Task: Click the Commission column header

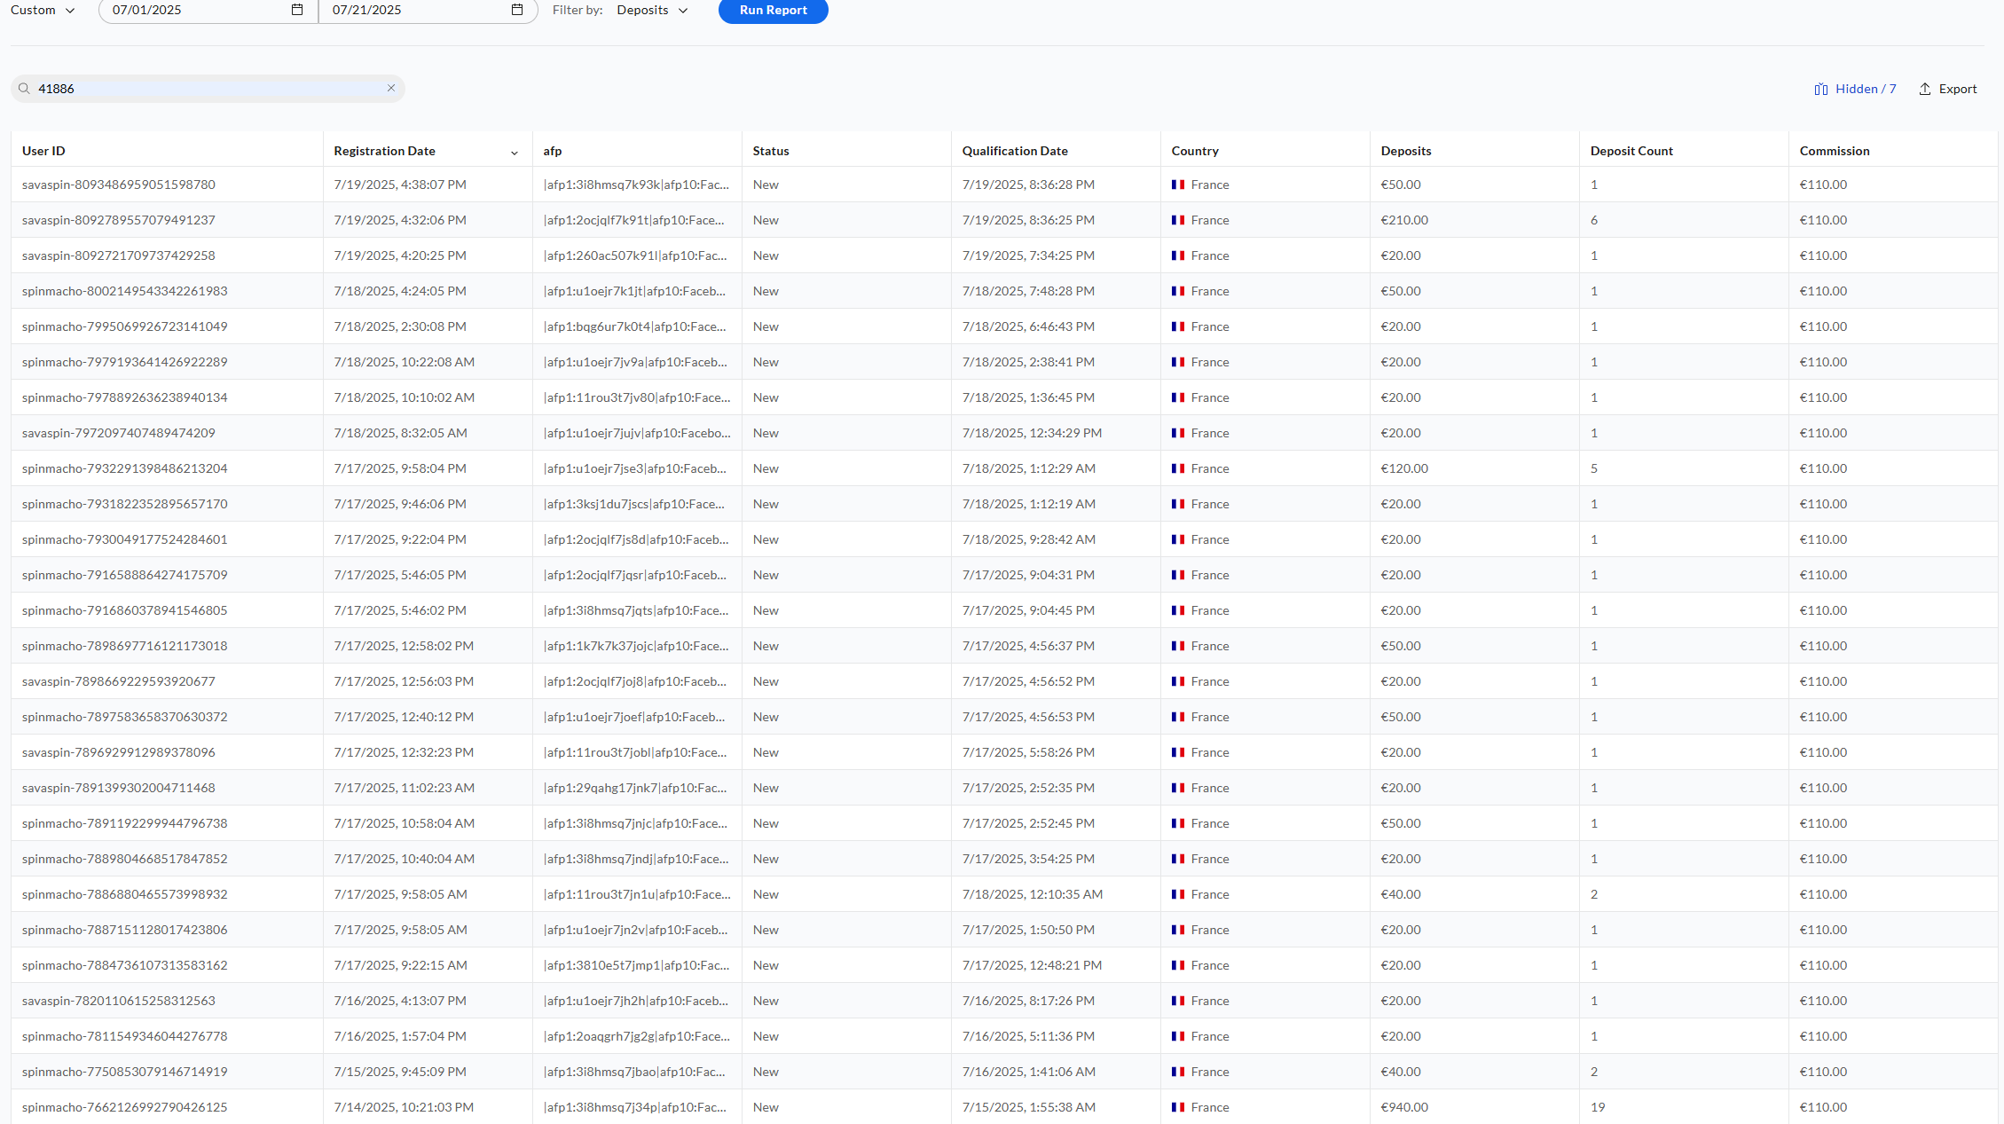Action: [1835, 151]
